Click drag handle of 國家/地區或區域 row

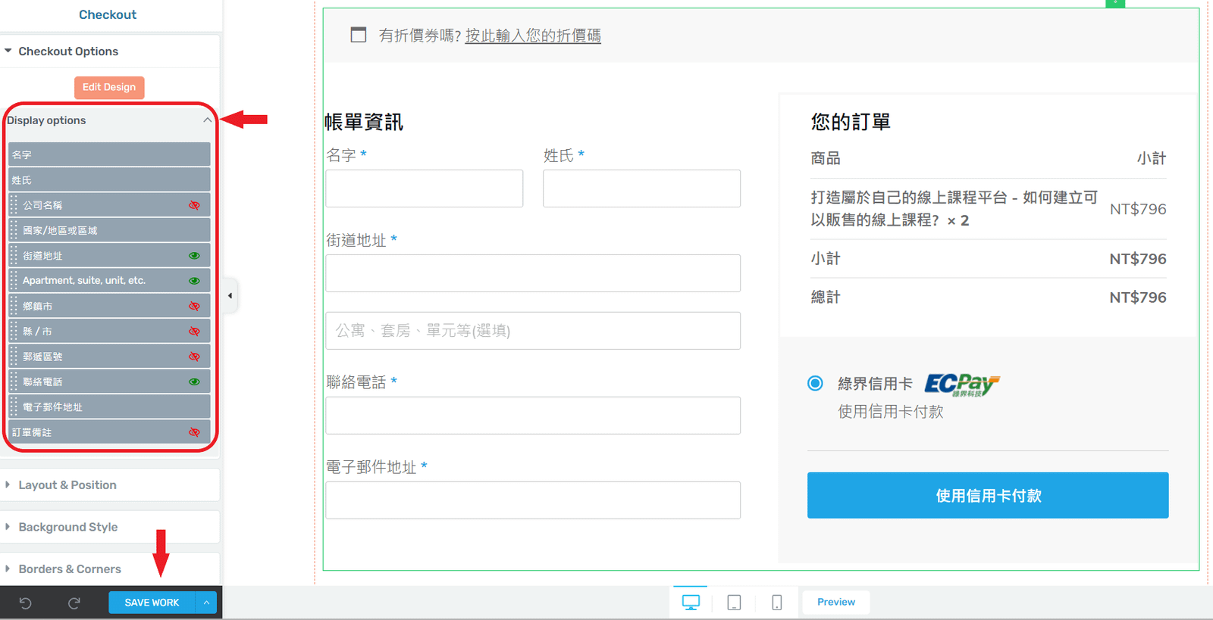tap(14, 230)
